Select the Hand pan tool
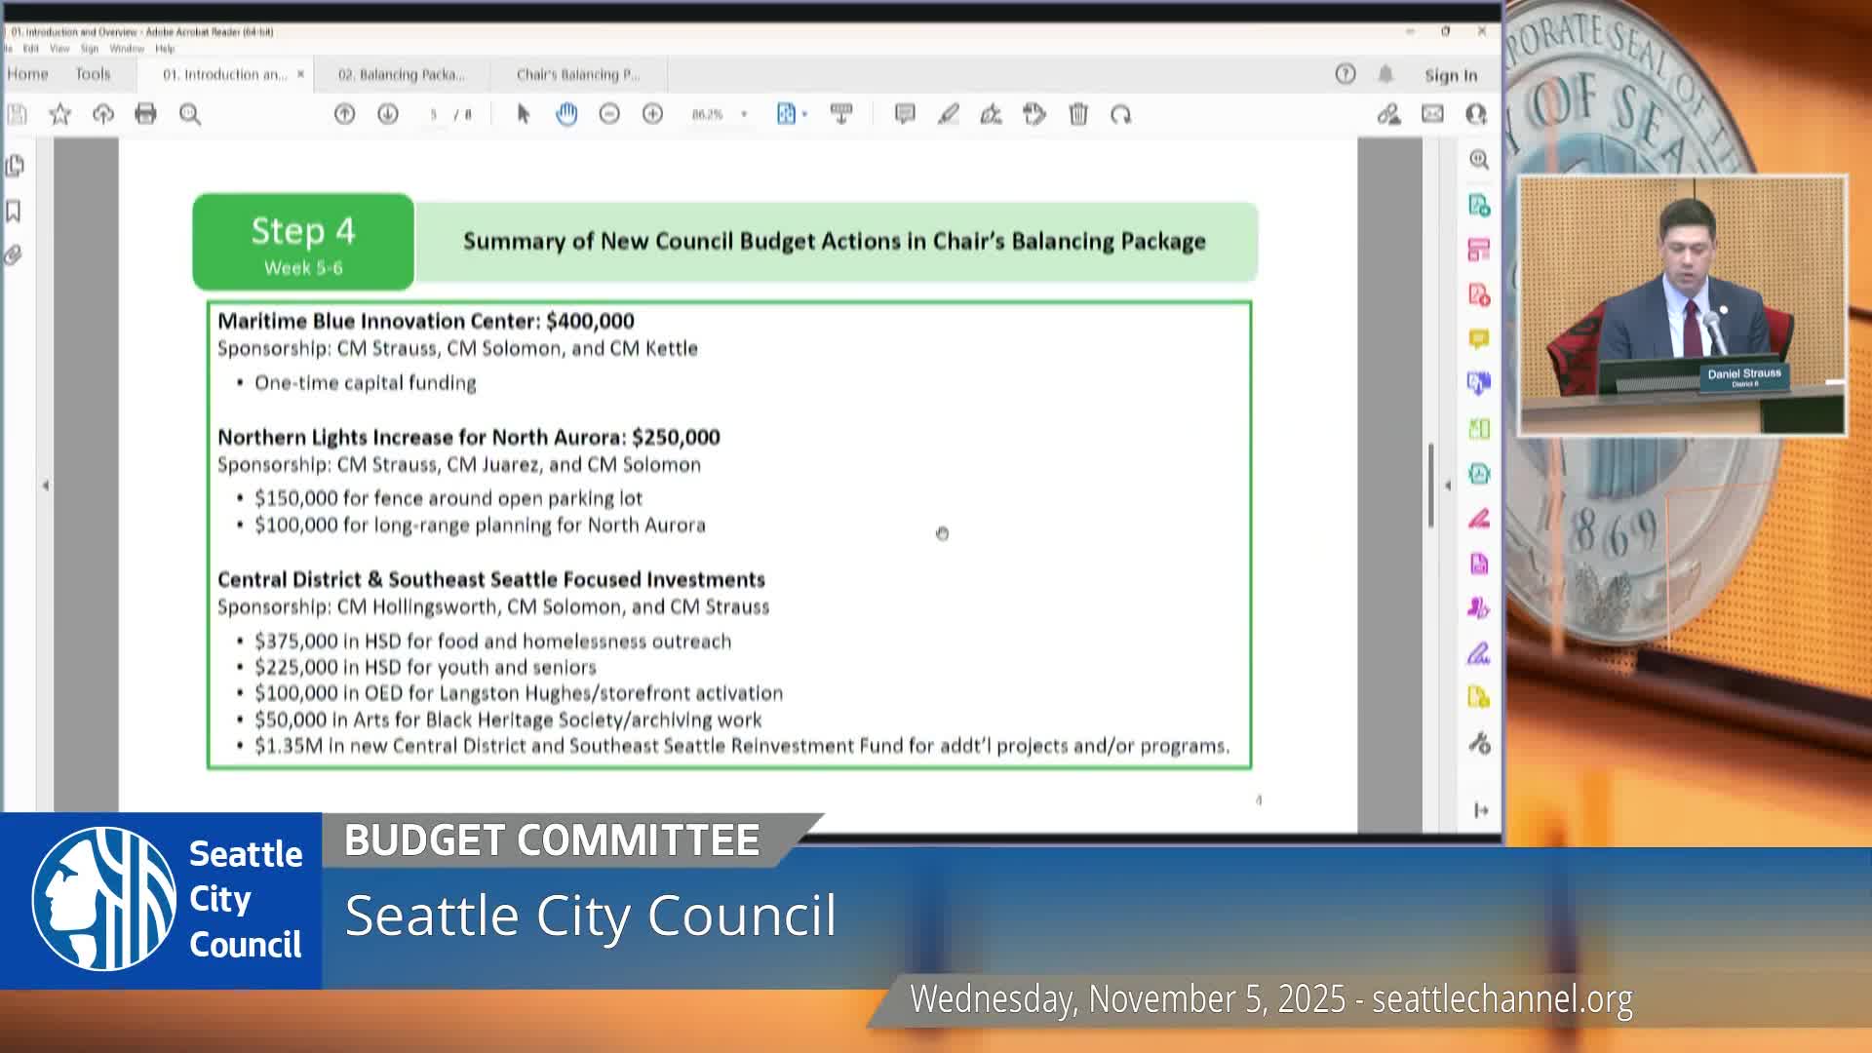The width and height of the screenshot is (1872, 1053). (x=566, y=114)
